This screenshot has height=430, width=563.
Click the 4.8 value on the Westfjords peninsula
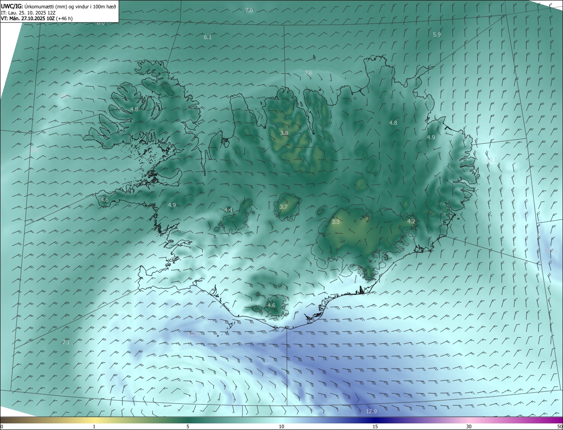(x=134, y=109)
